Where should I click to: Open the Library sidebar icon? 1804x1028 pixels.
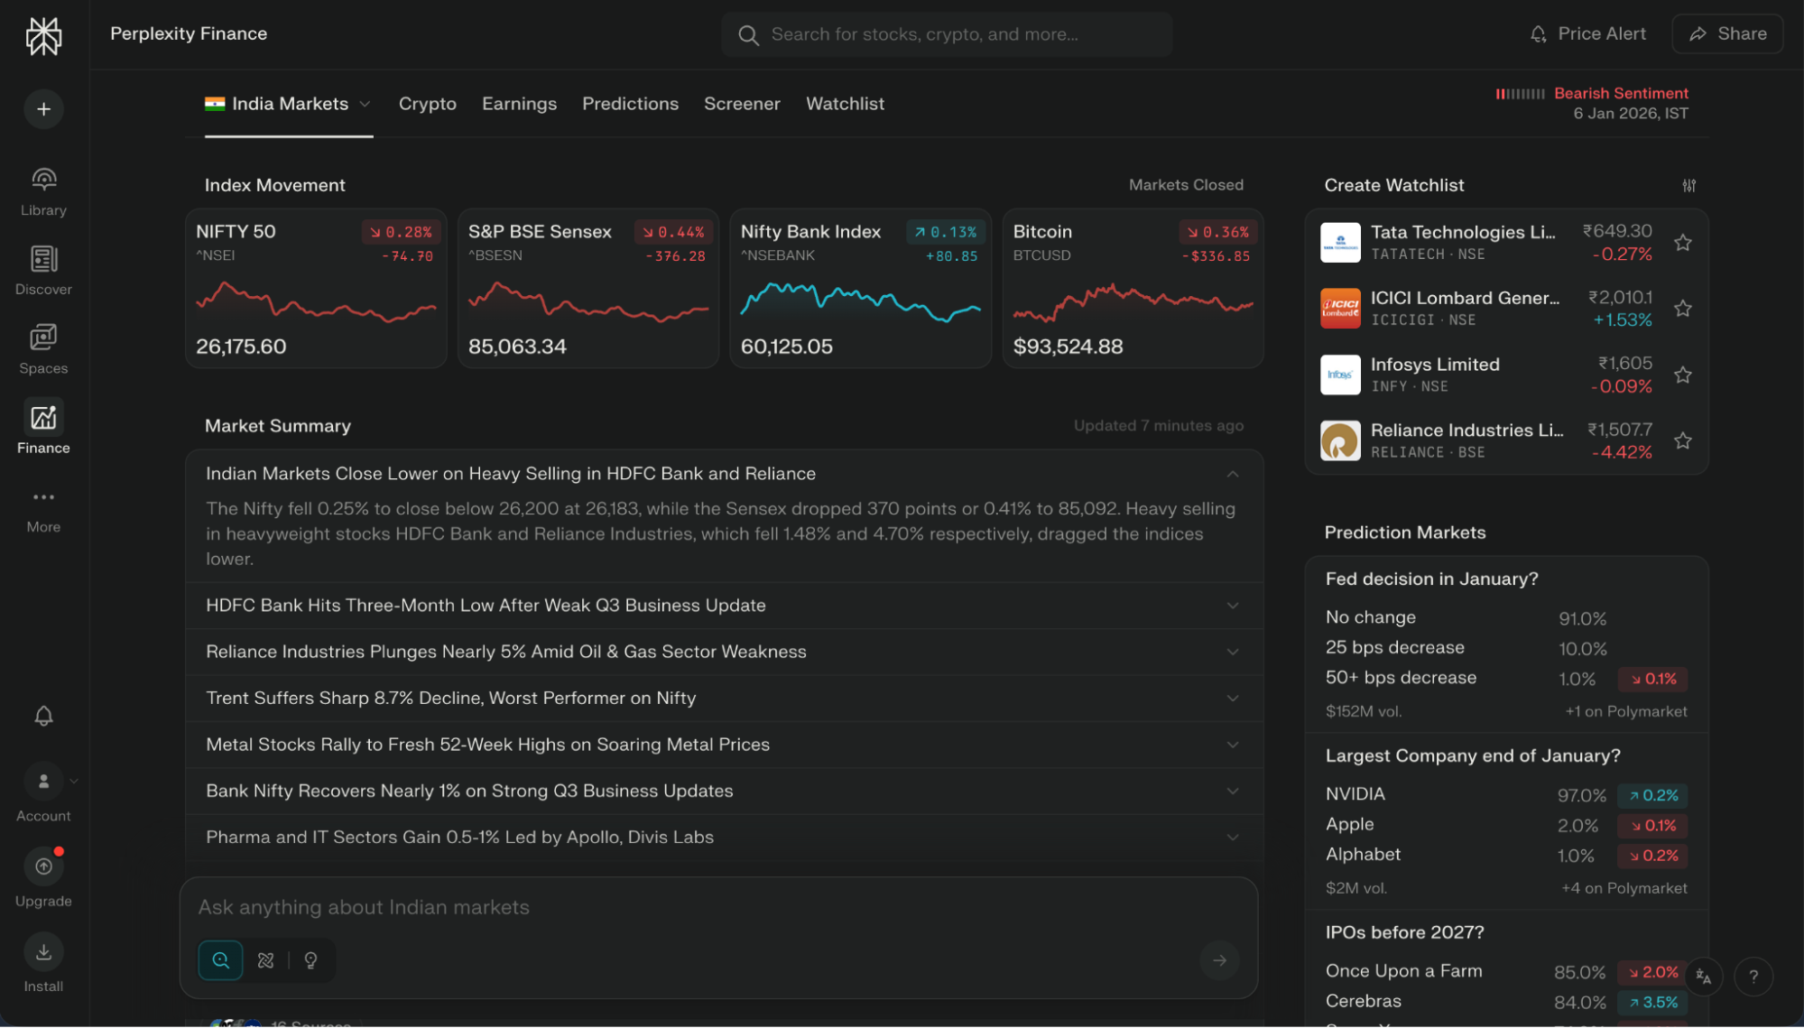(43, 180)
